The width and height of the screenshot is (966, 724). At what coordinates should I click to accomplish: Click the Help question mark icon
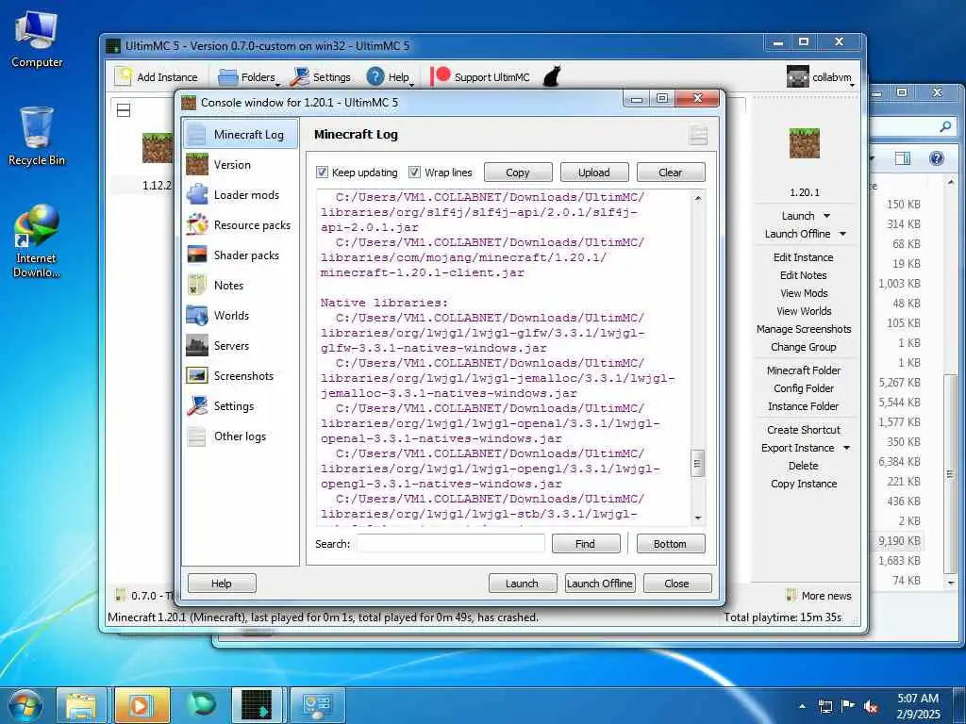point(375,77)
